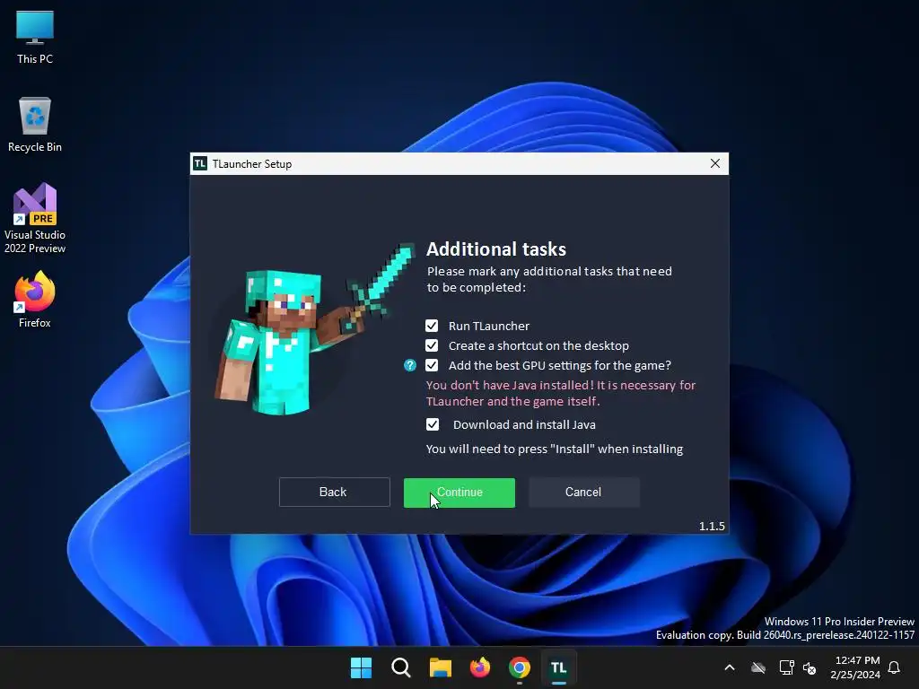Screen dimensions: 919x689
Task: Open the network status tray icon
Action: tap(786, 667)
